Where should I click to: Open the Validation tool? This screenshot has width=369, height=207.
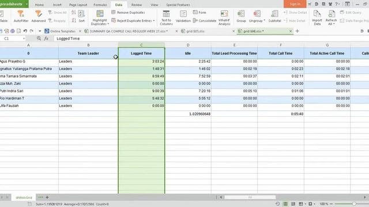(x=183, y=17)
